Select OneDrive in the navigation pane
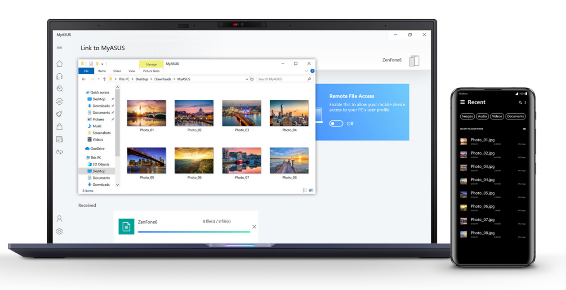Viewport: 566px width, 290px height. (94, 149)
